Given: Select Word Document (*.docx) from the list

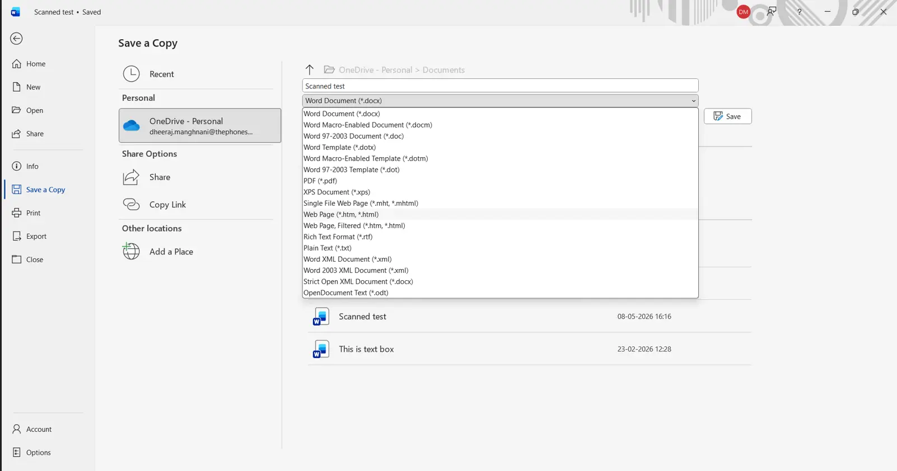Looking at the screenshot, I should [500, 114].
